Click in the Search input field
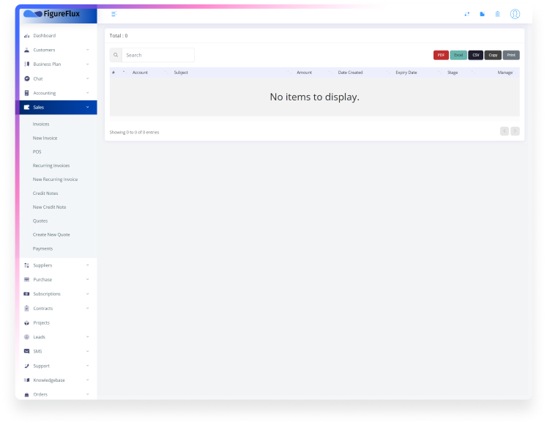 pos(157,55)
